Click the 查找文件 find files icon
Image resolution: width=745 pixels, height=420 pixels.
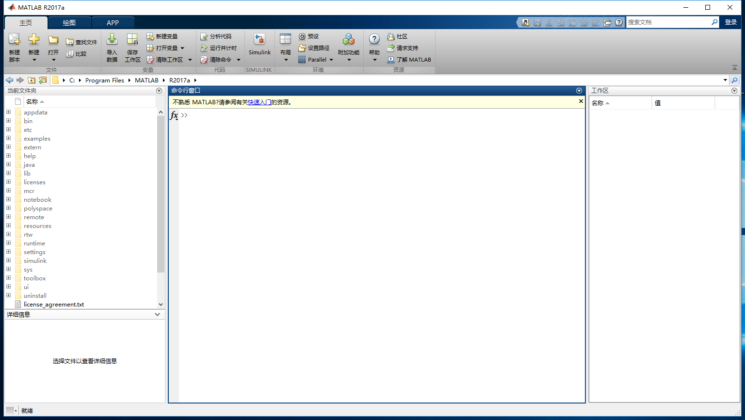[70, 42]
